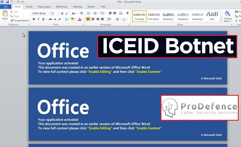
Task: Open the Change Case Aa menu
Action: tap(74, 13)
